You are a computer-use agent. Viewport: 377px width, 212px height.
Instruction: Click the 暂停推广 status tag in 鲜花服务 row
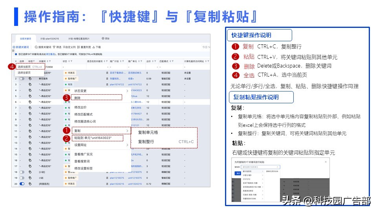71,79
